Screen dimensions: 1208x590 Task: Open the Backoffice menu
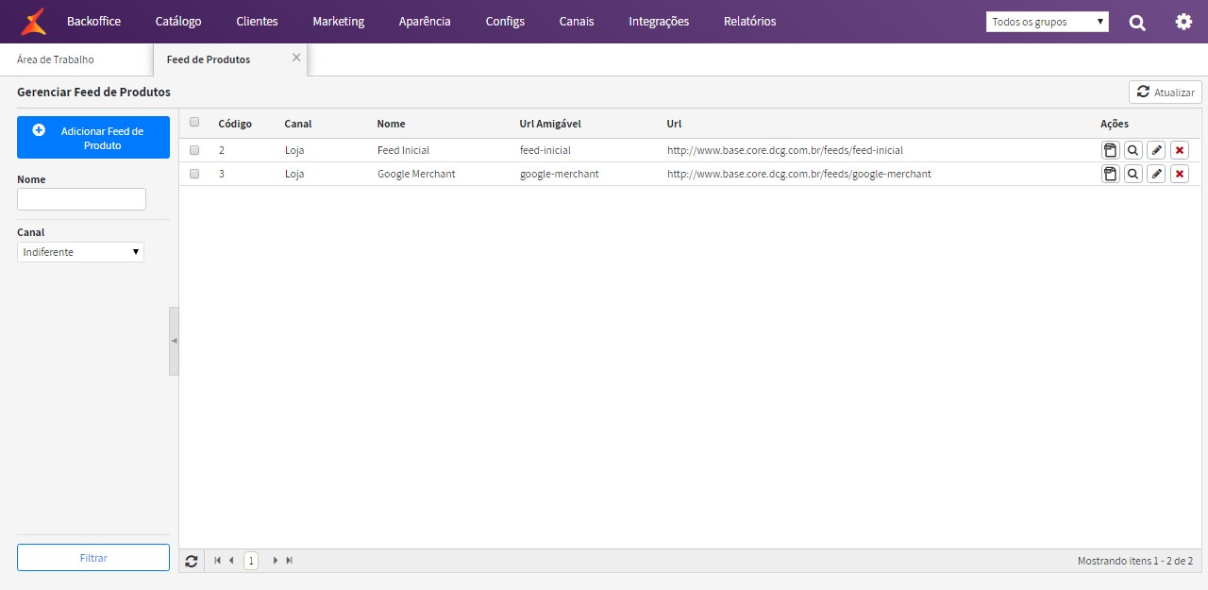[93, 22]
